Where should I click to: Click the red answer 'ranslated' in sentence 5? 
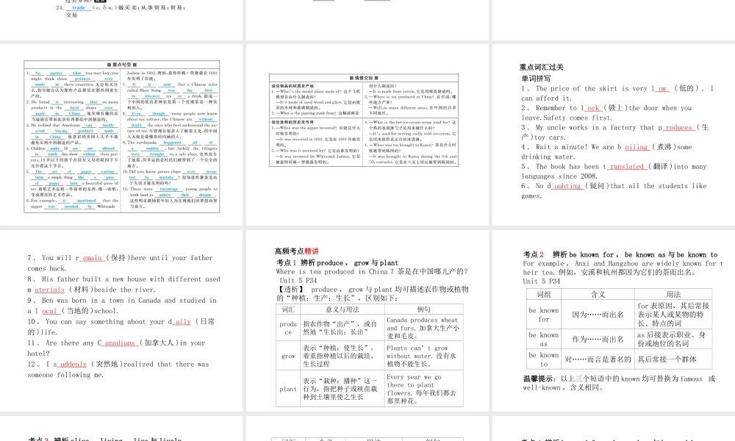(x=627, y=167)
